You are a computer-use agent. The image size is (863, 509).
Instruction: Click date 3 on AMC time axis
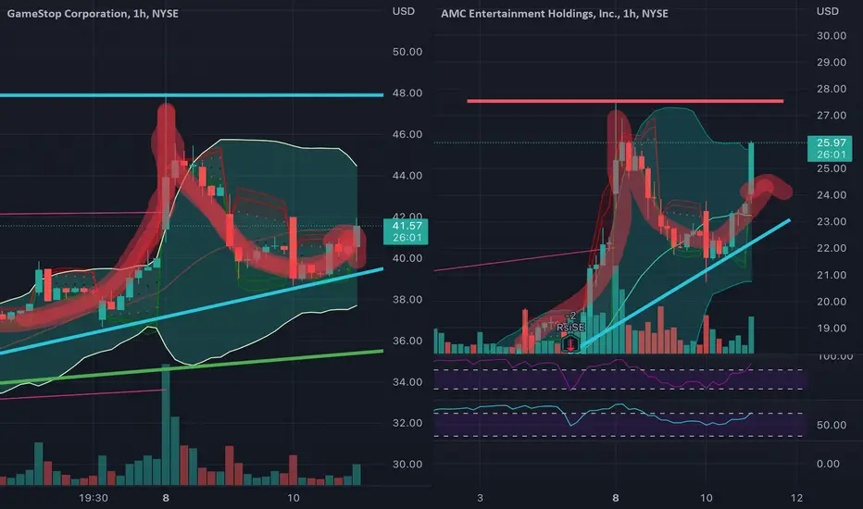pyautogui.click(x=480, y=498)
